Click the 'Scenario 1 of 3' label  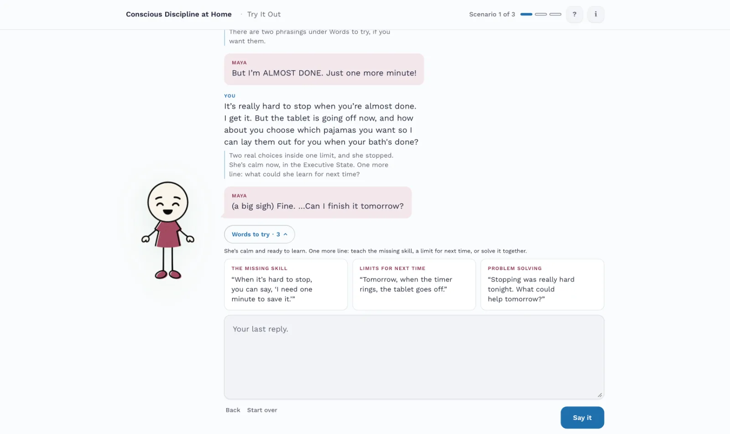pos(492,14)
